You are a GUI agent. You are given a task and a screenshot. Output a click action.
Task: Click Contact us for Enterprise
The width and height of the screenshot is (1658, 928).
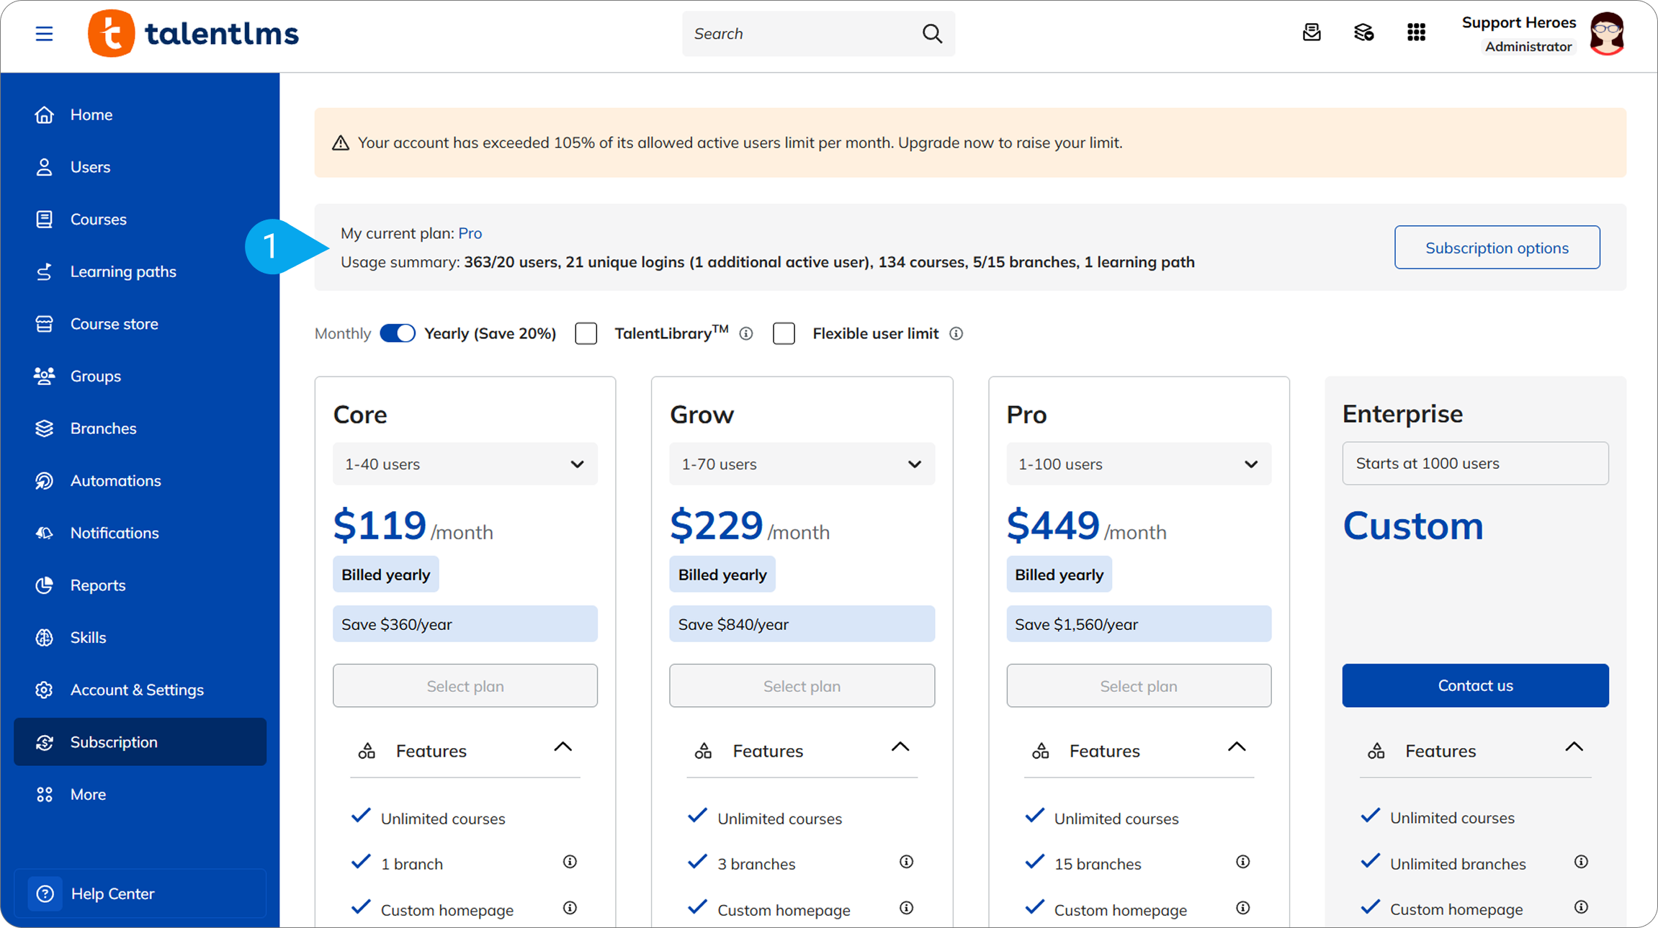click(x=1475, y=685)
